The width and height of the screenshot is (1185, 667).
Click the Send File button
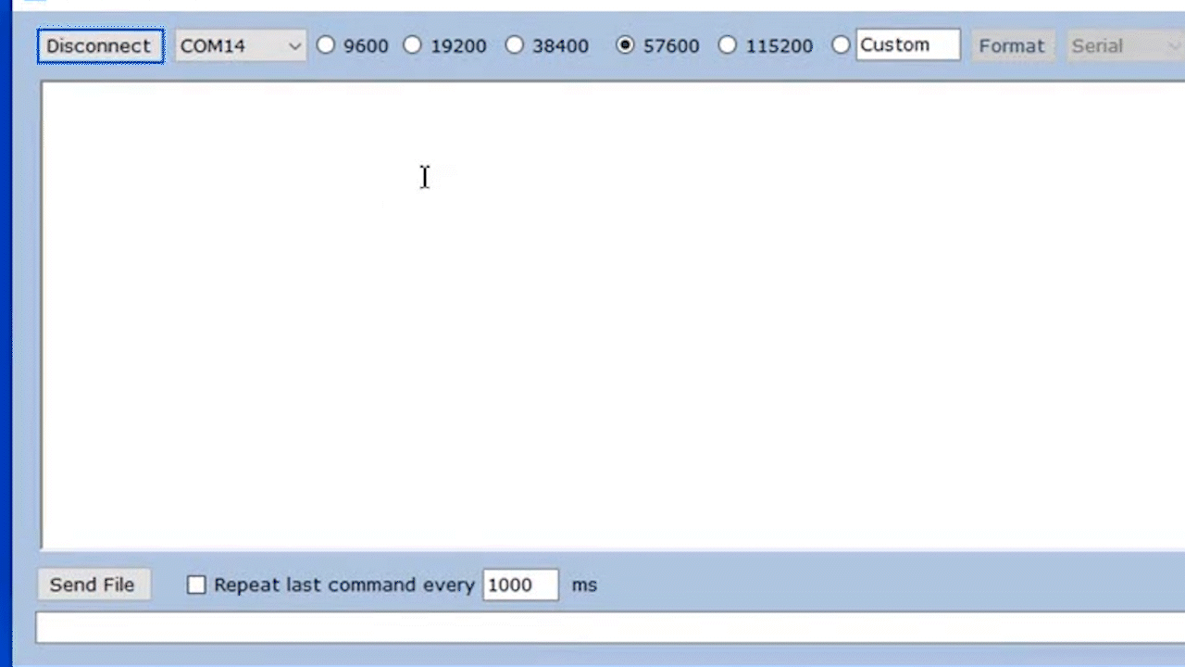point(93,585)
